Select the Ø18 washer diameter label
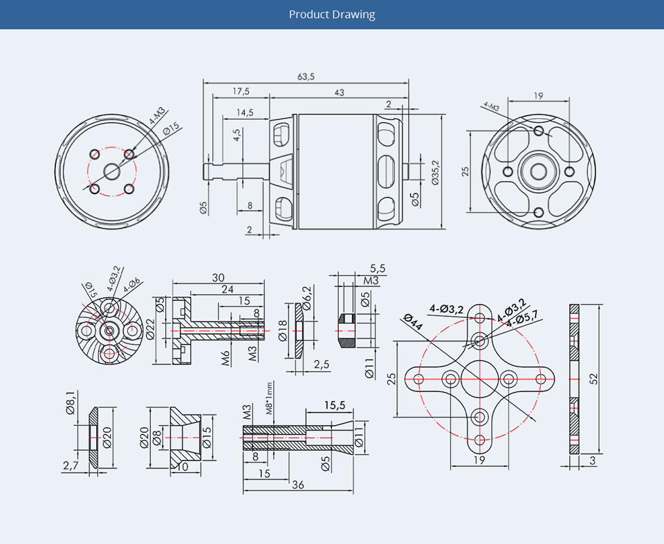 [x=283, y=330]
